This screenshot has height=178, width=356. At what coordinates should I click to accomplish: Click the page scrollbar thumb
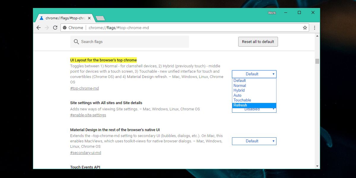(317, 61)
